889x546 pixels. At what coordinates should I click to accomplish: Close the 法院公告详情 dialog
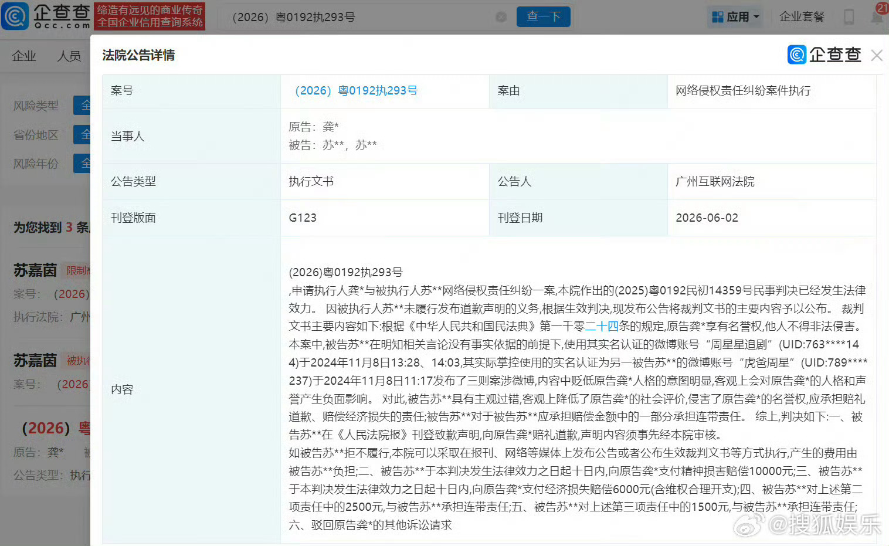point(877,55)
